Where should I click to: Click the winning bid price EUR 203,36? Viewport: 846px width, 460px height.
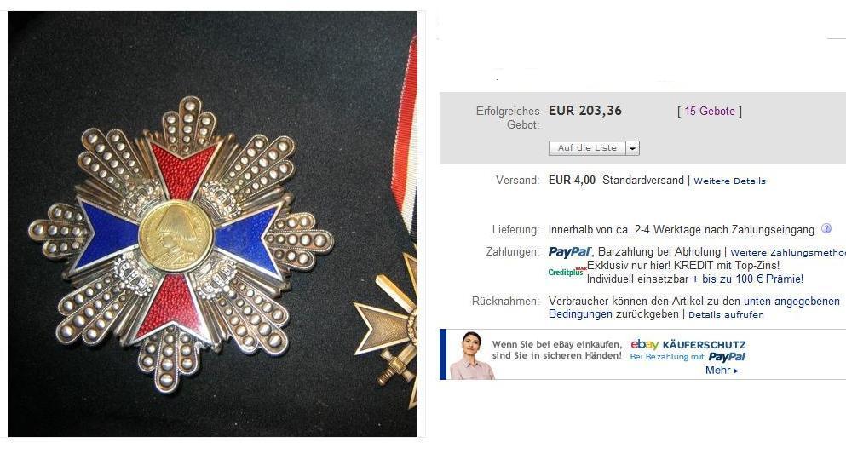tap(584, 111)
